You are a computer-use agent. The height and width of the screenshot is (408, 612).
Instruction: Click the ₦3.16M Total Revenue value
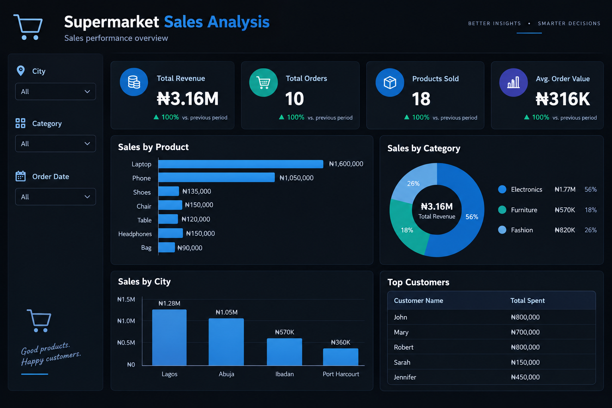[188, 99]
